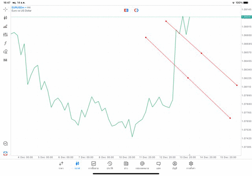
Task: Switch to the ราคา (Quotes) tab
Action: coord(61,165)
